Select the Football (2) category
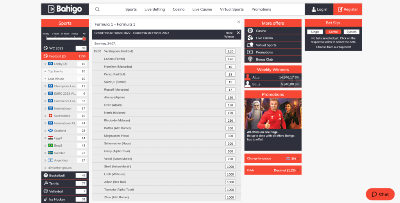This screenshot has height=203, width=400. (65, 56)
